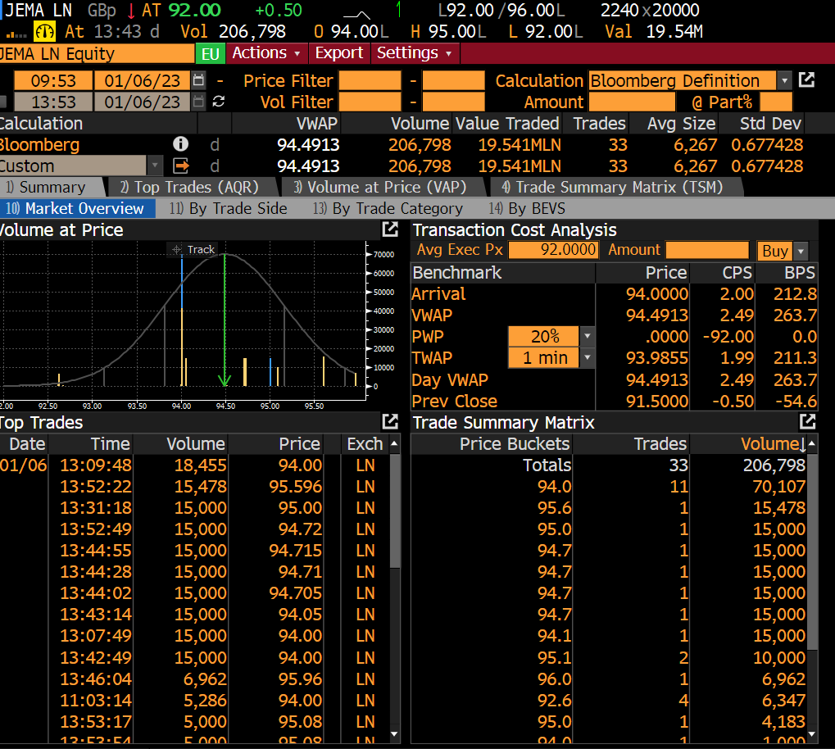
Task: Open the end date calendar icon
Action: click(198, 102)
